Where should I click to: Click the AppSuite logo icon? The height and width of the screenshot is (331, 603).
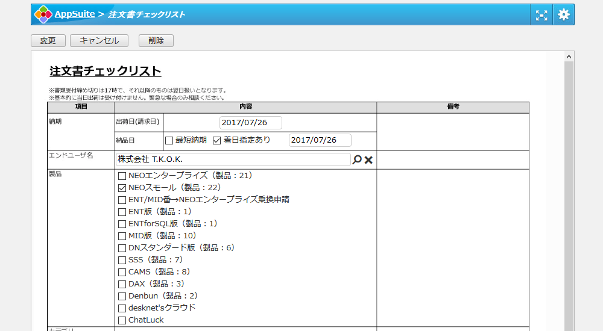pos(43,14)
